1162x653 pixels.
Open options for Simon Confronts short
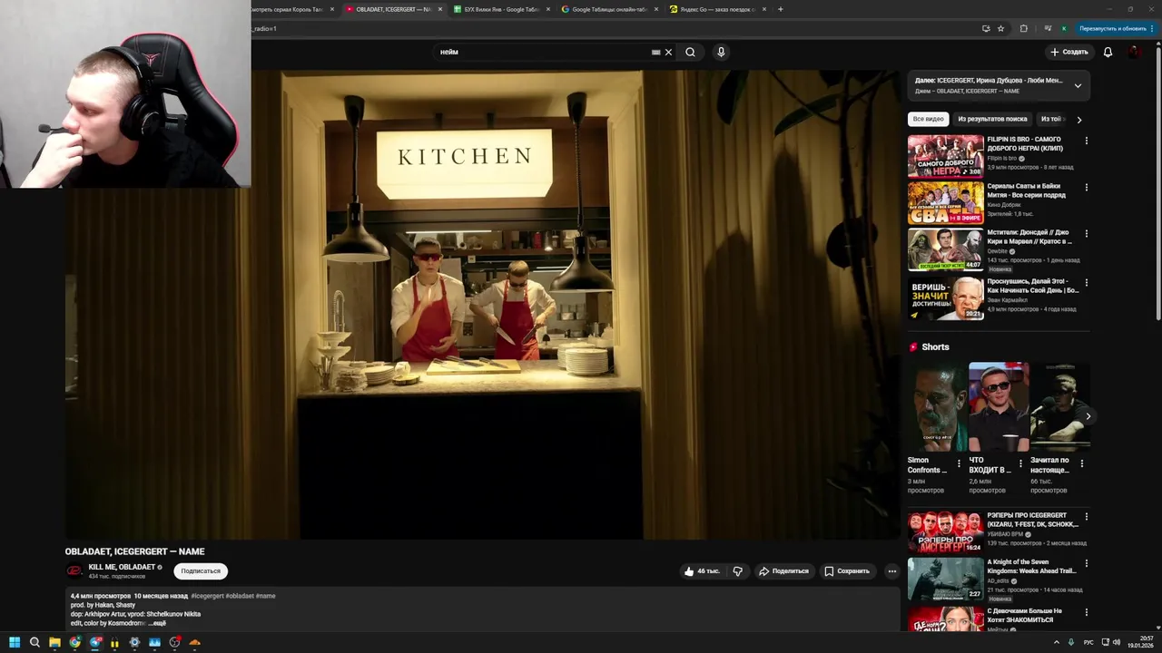click(959, 463)
